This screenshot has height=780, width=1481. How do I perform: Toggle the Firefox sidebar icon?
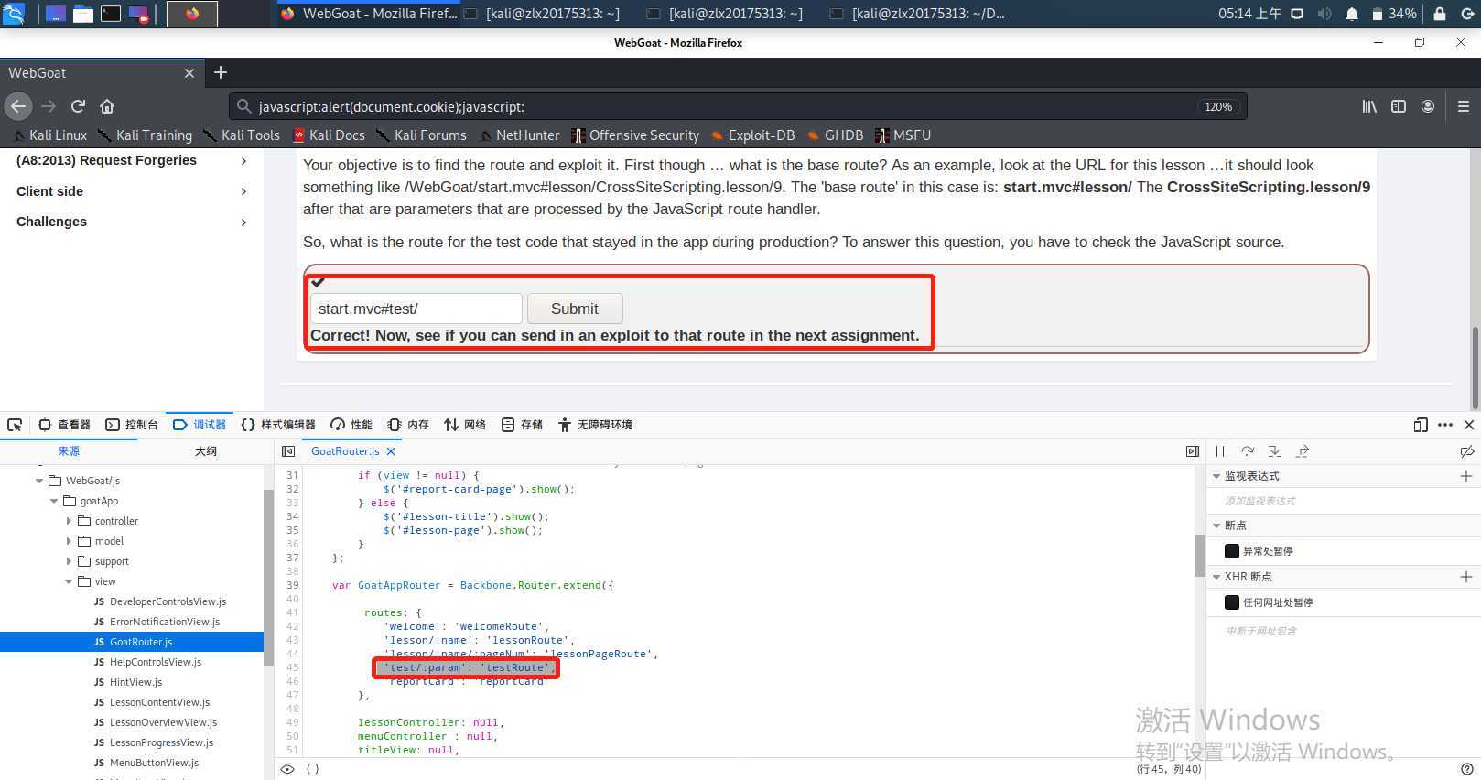pos(1399,106)
